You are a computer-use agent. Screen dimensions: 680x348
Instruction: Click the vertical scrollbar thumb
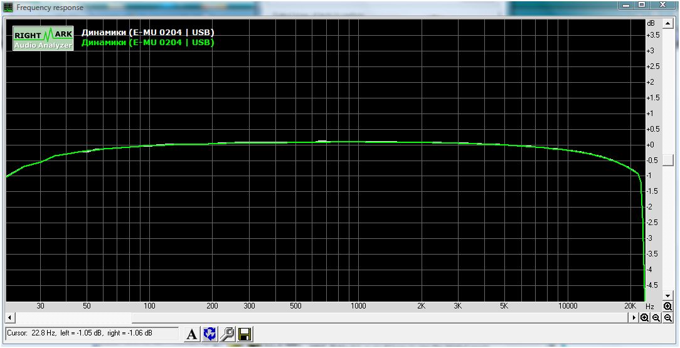point(667,163)
